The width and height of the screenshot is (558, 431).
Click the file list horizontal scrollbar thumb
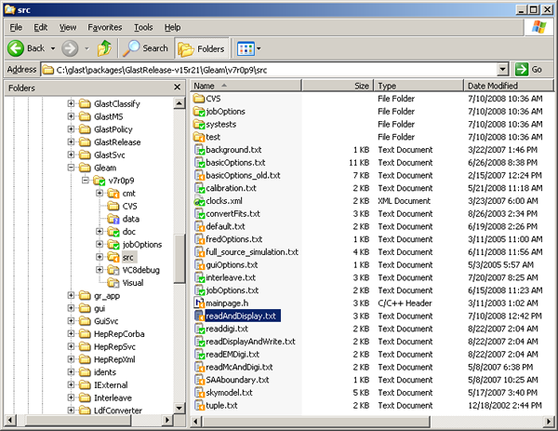point(315,422)
